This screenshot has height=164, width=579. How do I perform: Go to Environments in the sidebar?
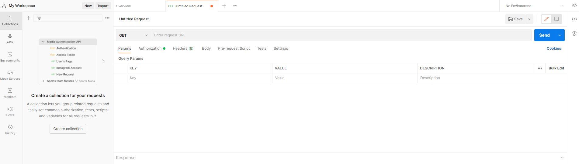point(10,57)
